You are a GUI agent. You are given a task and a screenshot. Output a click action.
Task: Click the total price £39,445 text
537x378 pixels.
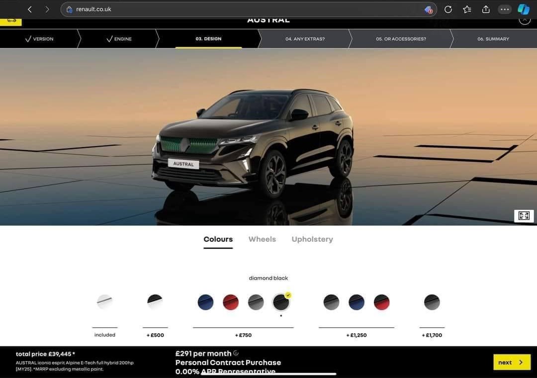[45, 354]
